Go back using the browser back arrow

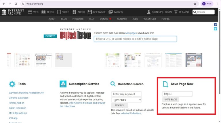[x=4, y=4]
